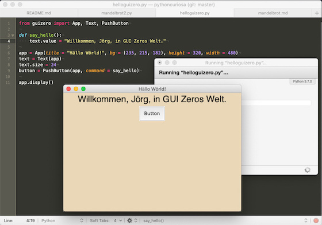Collapse the say_hello fold arrow on line 3
Image resolution: width=322 pixels, height=225 pixels.
[x=13, y=36]
